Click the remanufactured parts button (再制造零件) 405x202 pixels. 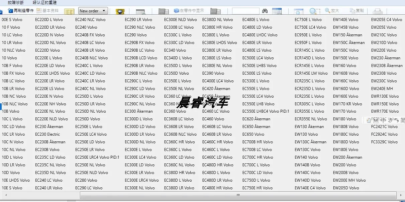[x=21, y=11]
